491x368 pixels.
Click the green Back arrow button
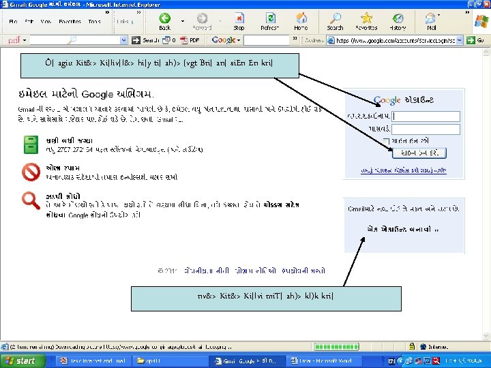(x=165, y=18)
